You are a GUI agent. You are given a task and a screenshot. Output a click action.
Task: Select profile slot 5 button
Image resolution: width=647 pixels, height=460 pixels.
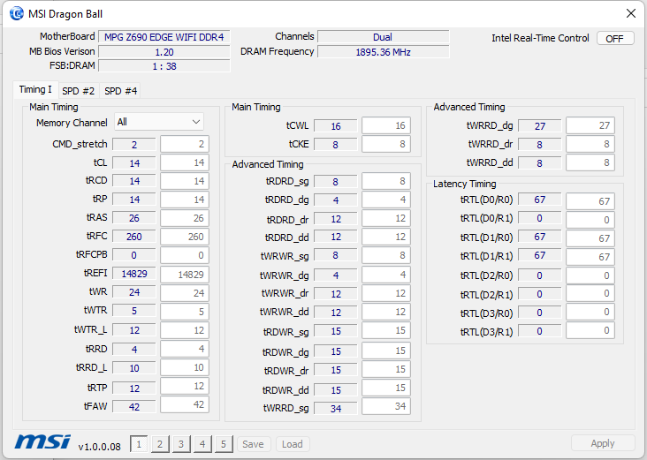[x=224, y=444]
